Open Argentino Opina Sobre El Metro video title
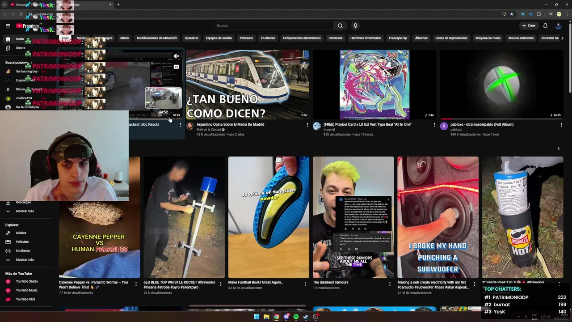572x322 pixels. [x=230, y=124]
